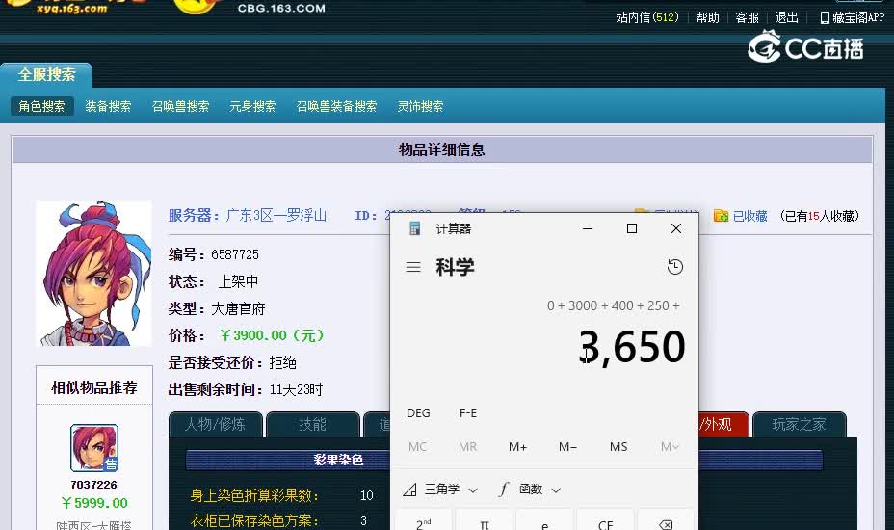Click the ￥3900.00 price text
Screen dimensions: 894x530
pyautogui.click(x=272, y=335)
